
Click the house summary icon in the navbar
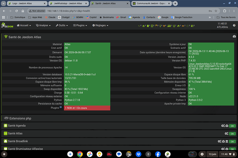pyautogui.click(x=143, y=26)
